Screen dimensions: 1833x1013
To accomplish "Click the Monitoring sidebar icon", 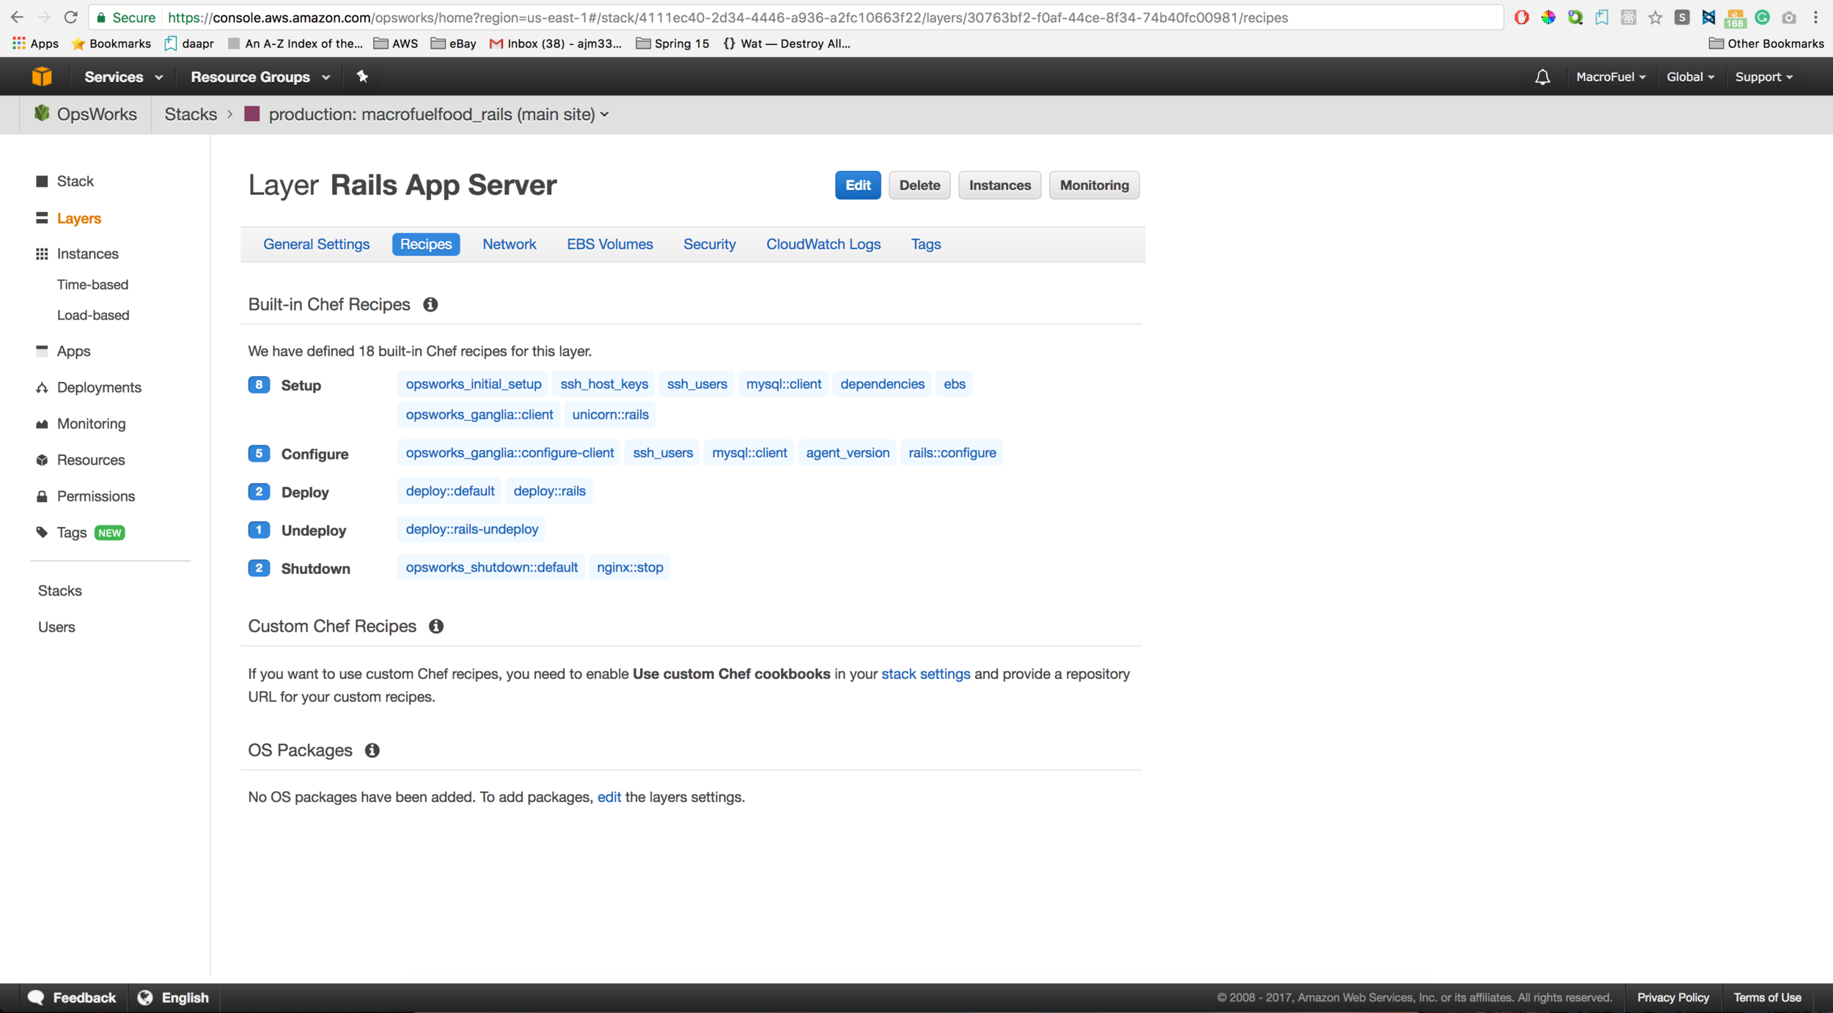I will 41,423.
